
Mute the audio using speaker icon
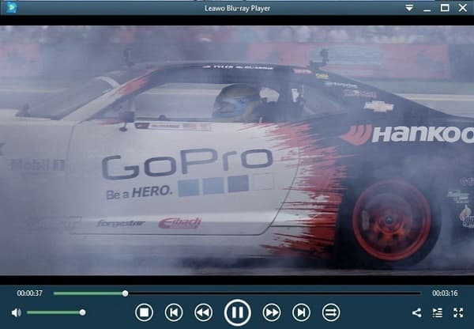[16, 312]
